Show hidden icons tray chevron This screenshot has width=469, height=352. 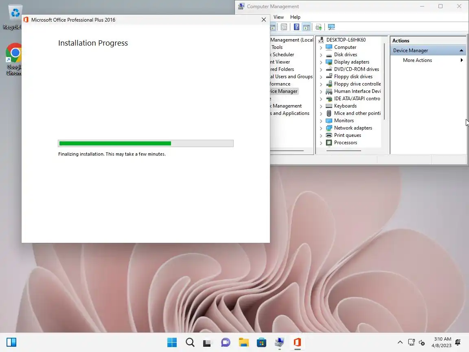click(400, 342)
